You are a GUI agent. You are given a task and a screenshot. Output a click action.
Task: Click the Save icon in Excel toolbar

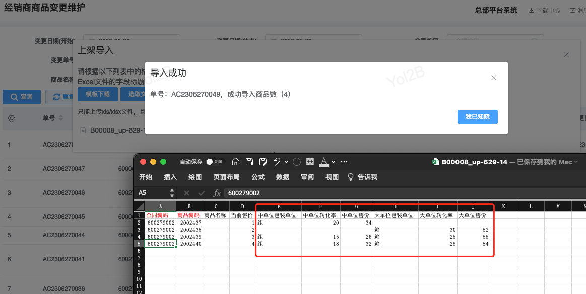[249, 162]
